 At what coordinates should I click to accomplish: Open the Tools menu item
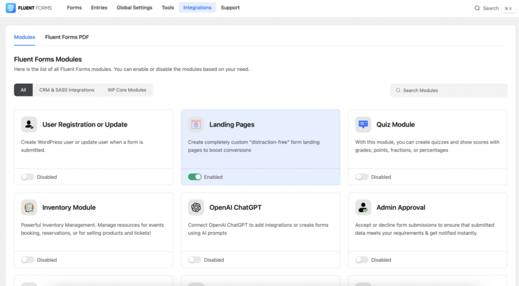pos(168,8)
